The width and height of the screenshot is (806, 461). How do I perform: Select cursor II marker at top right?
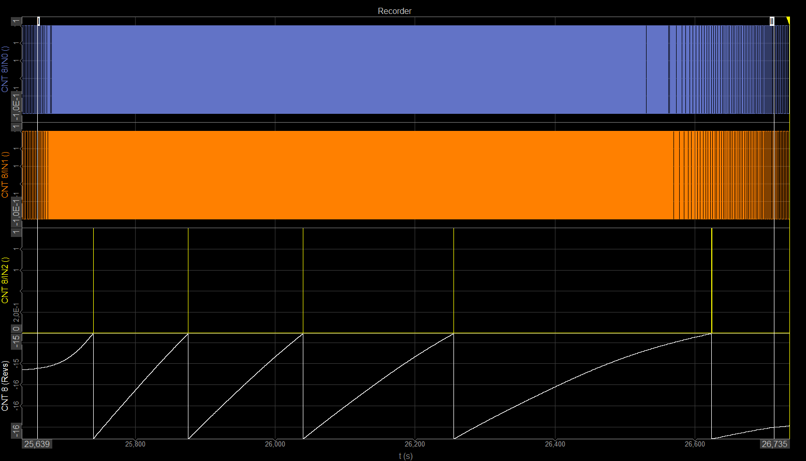[772, 21]
